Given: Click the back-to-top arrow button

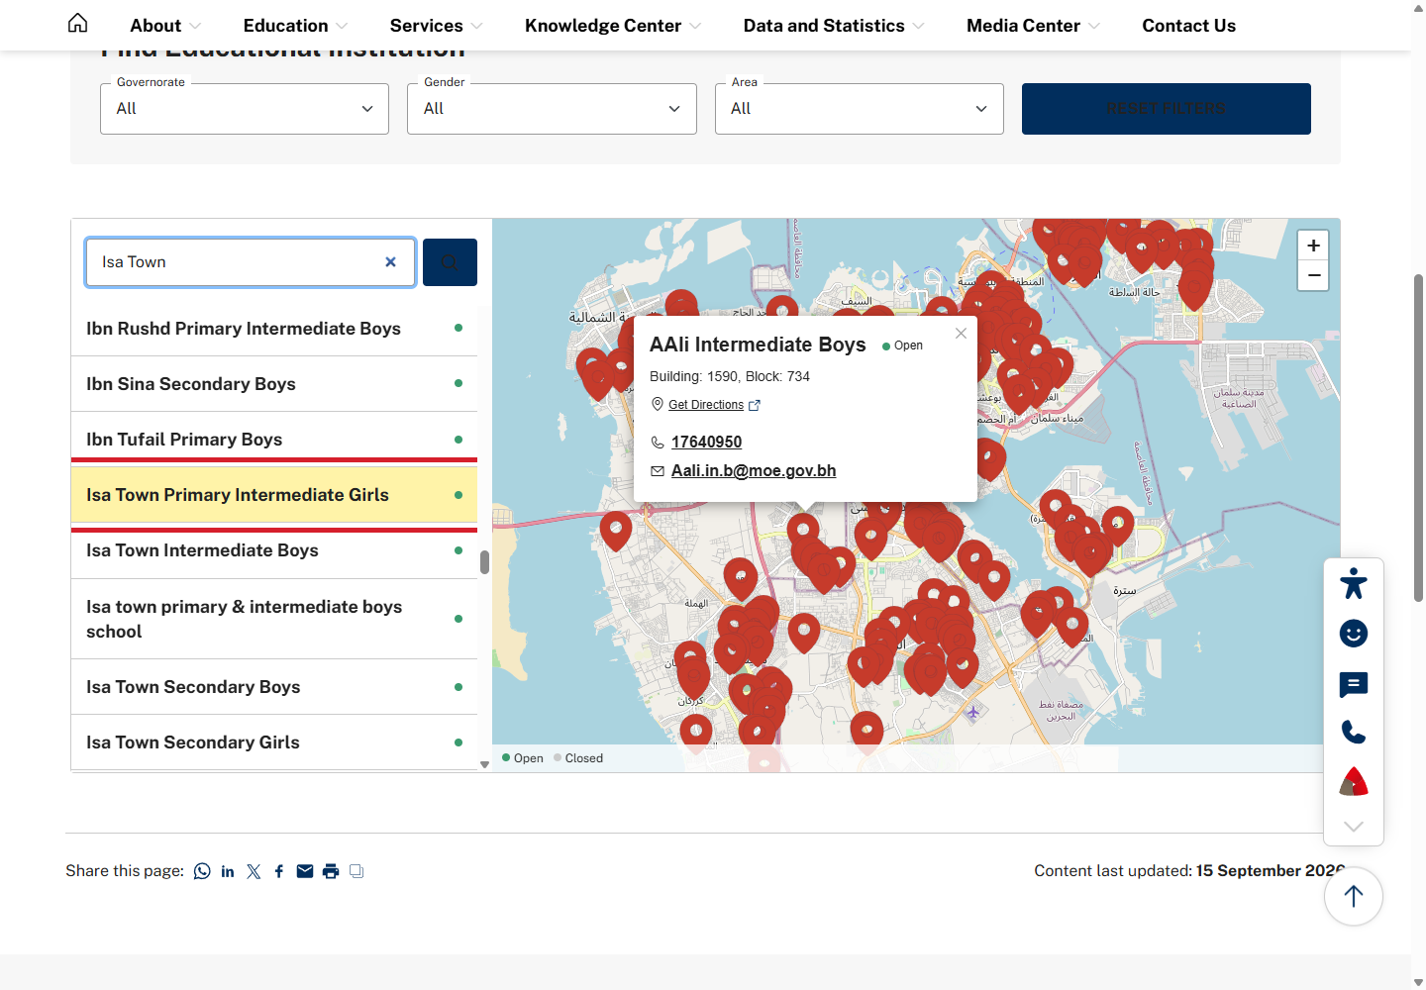Looking at the screenshot, I should point(1354,896).
